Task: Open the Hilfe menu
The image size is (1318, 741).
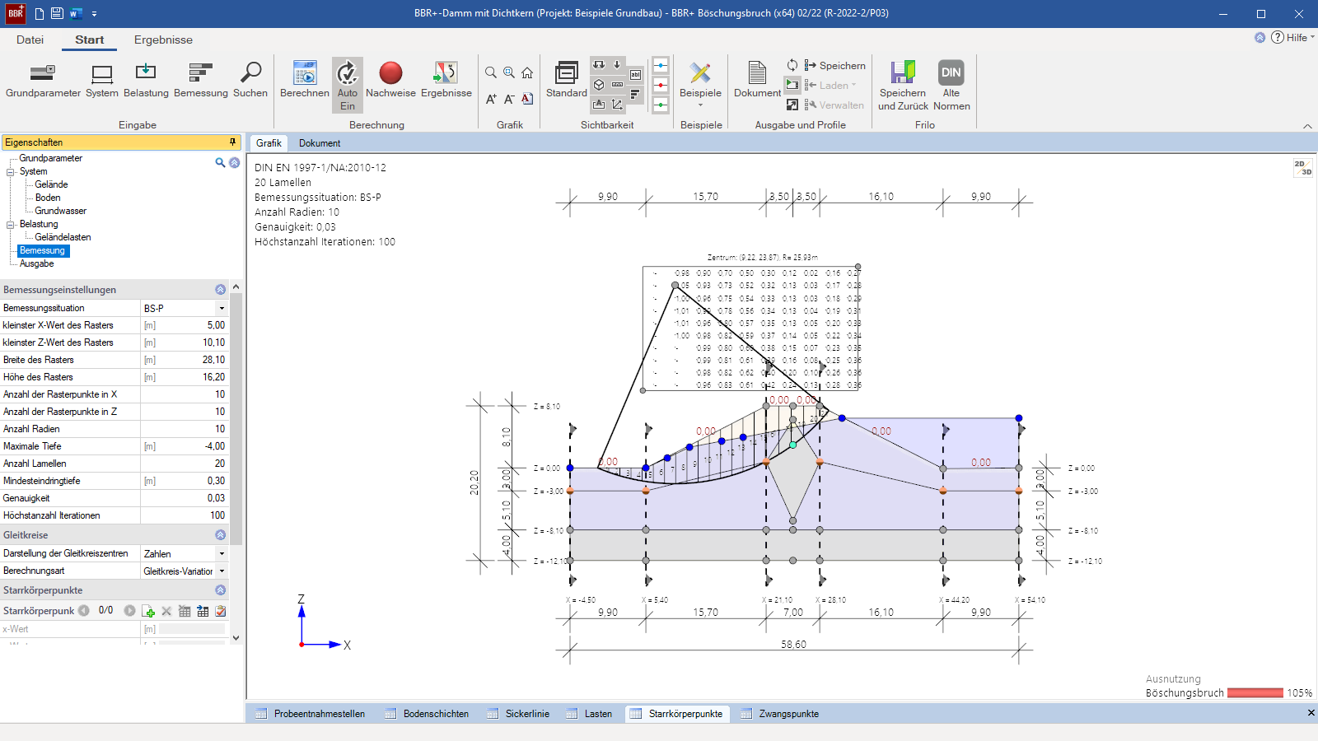Action: pos(1292,37)
